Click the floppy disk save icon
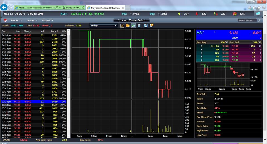The height and width of the screenshot is (144, 267). [145, 26]
